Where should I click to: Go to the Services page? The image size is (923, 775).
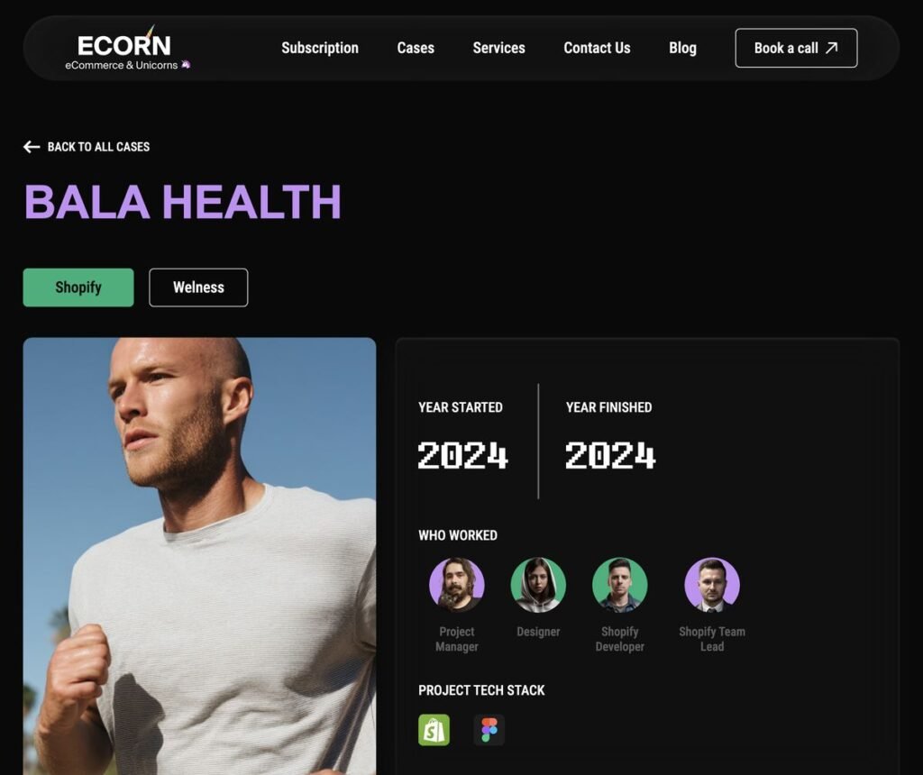point(498,49)
